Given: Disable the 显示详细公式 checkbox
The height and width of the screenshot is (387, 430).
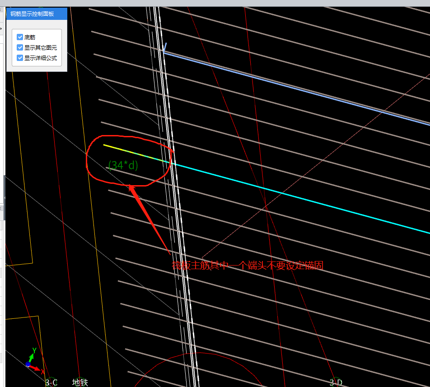Looking at the screenshot, I should click(x=20, y=58).
